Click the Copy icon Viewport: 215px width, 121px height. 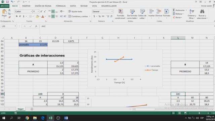click(x=9, y=14)
